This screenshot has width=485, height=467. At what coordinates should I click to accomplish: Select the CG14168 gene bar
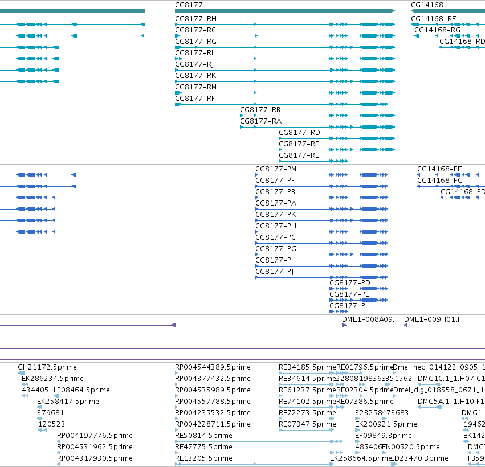448,11
